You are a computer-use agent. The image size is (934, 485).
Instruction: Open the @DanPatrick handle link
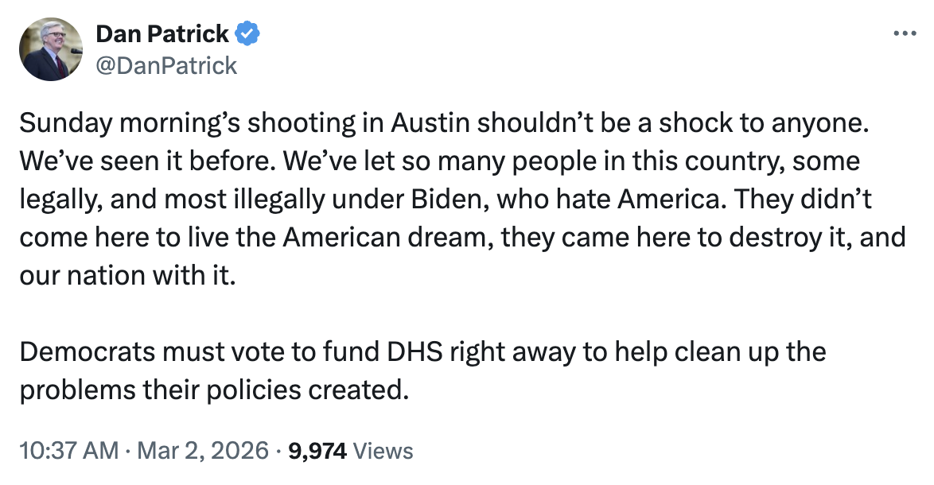[165, 64]
